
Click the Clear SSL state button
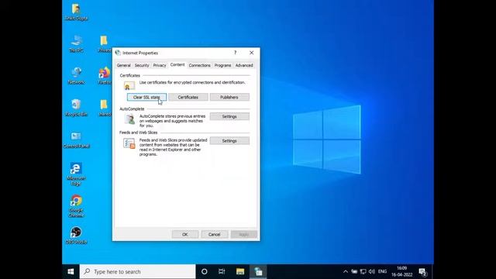tap(146, 97)
